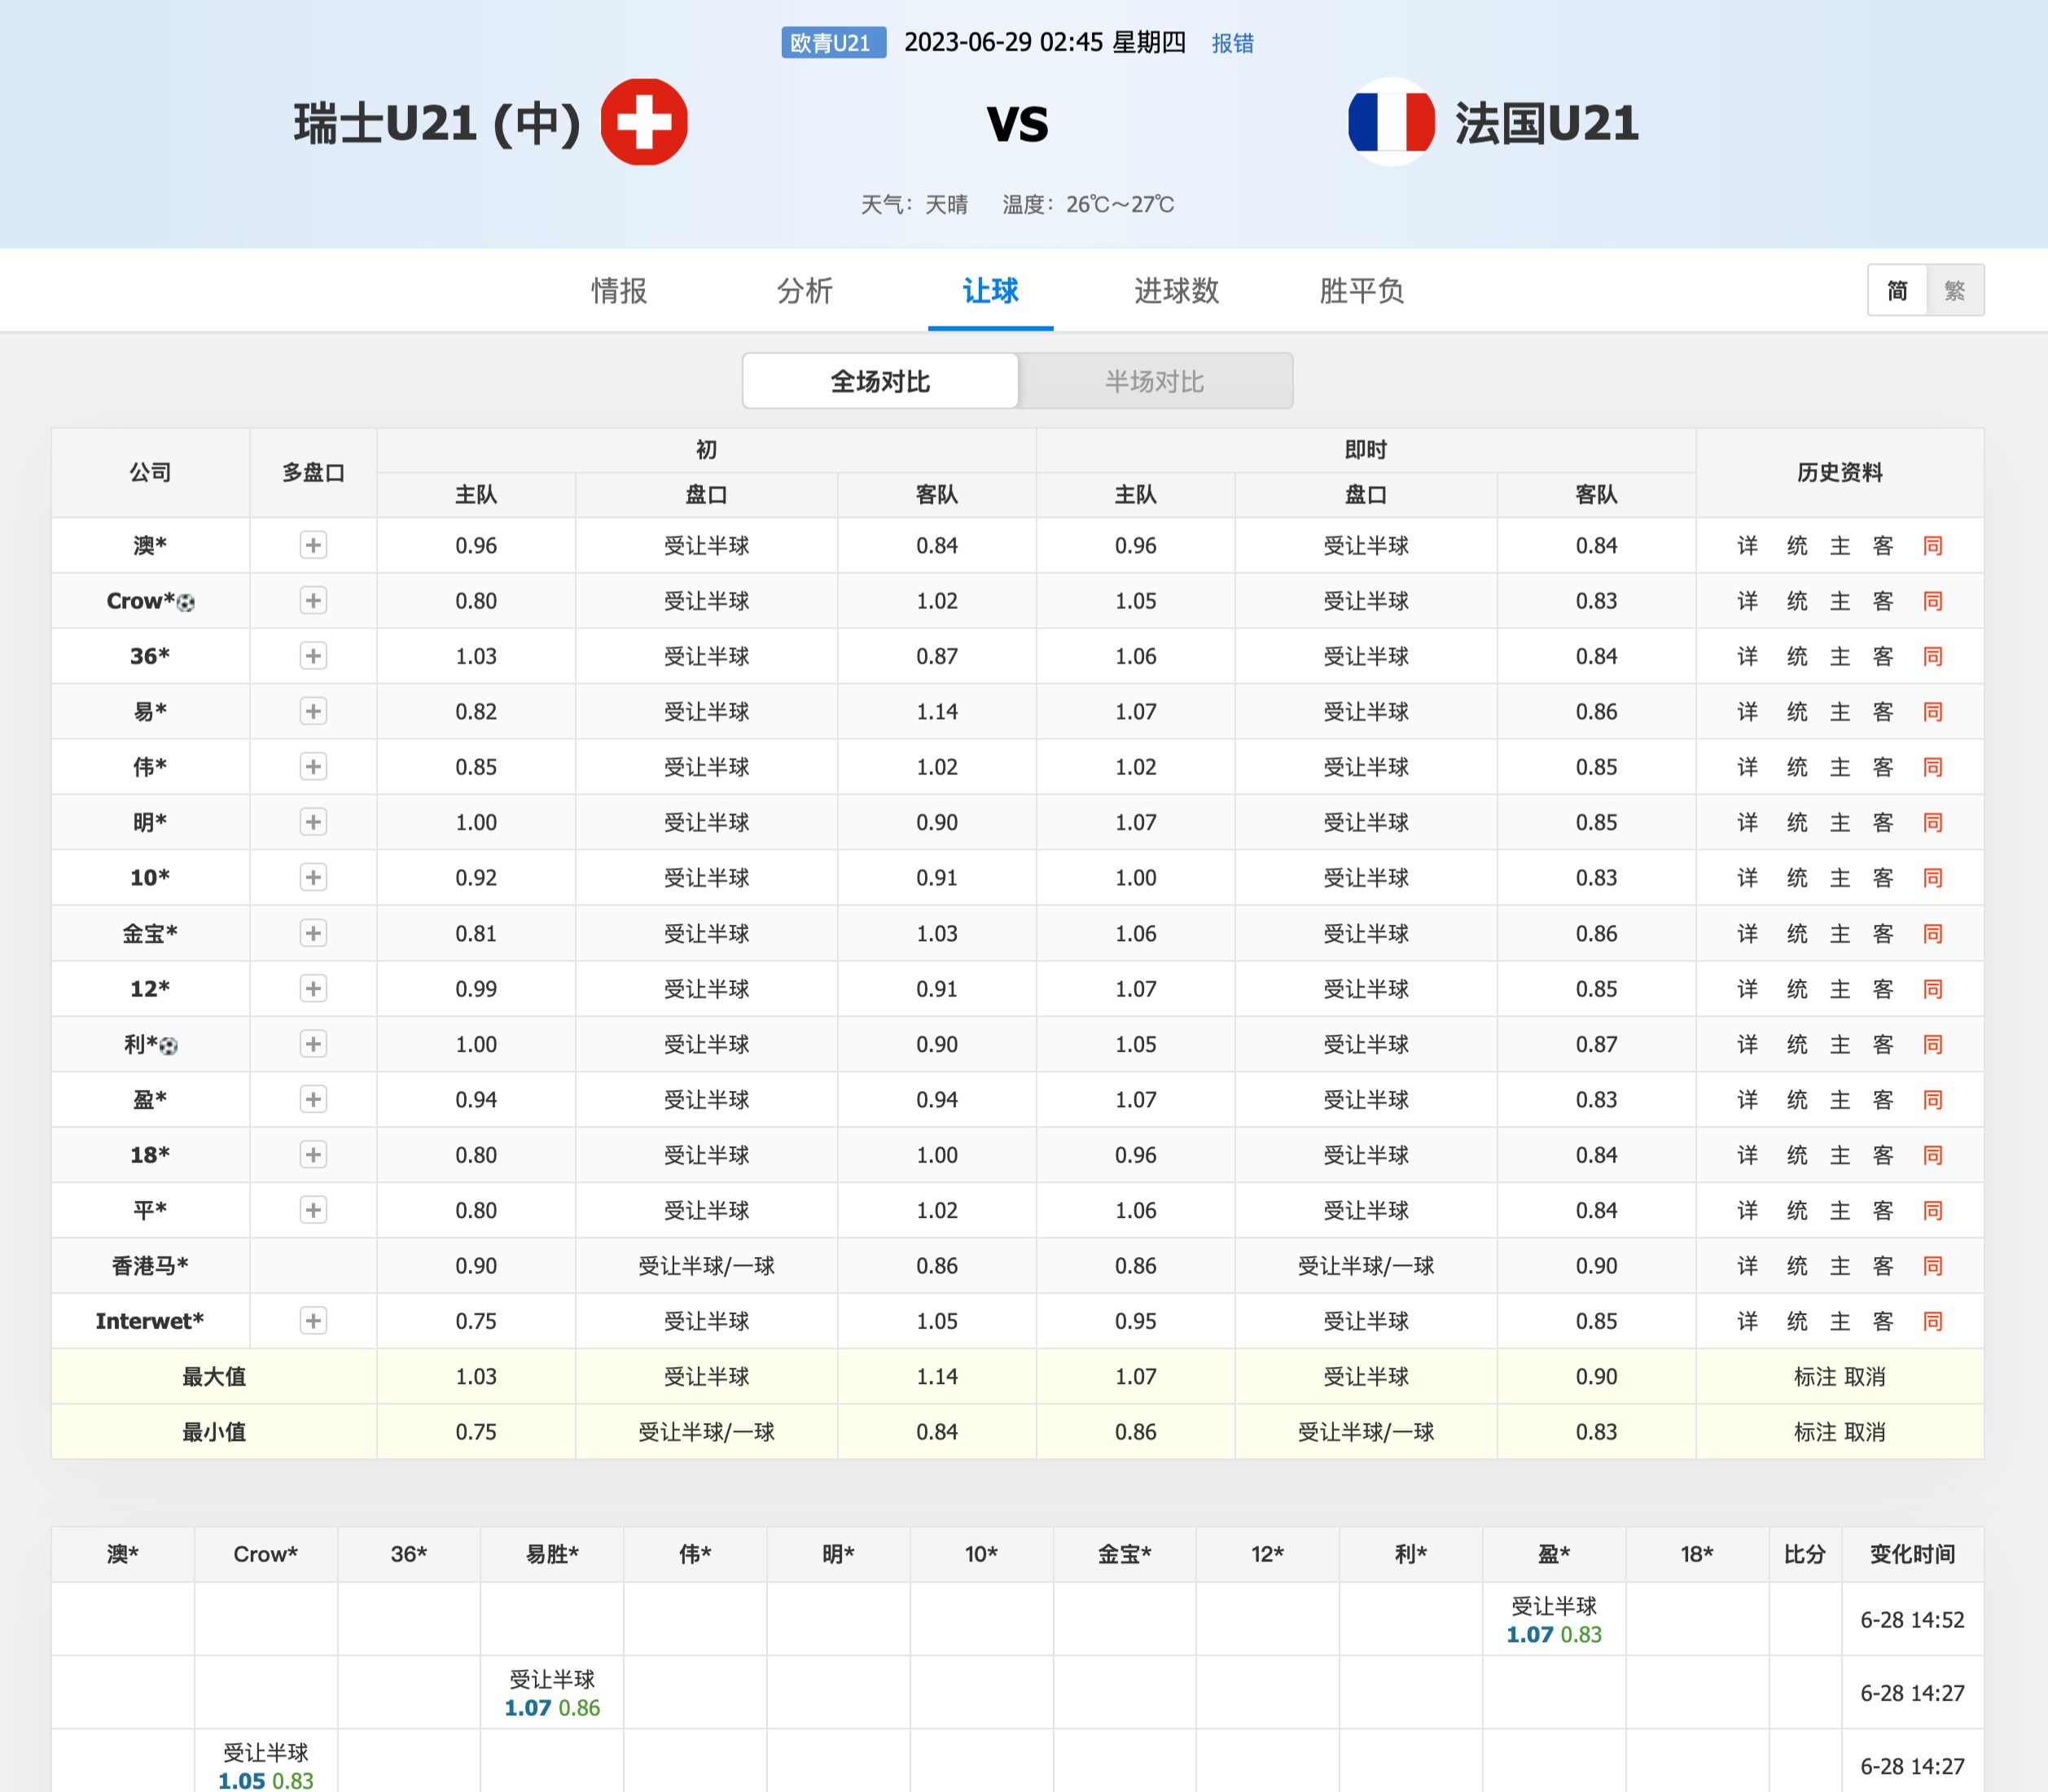The width and height of the screenshot is (2048, 1792).
Task: Open 详 details for Interwet* row
Action: [x=1747, y=1321]
